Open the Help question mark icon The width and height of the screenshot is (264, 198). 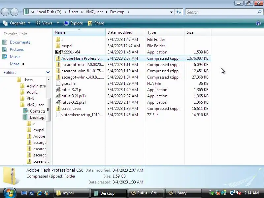click(258, 23)
